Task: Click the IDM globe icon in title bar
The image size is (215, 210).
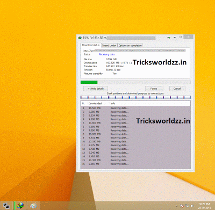Action: pos(80,38)
